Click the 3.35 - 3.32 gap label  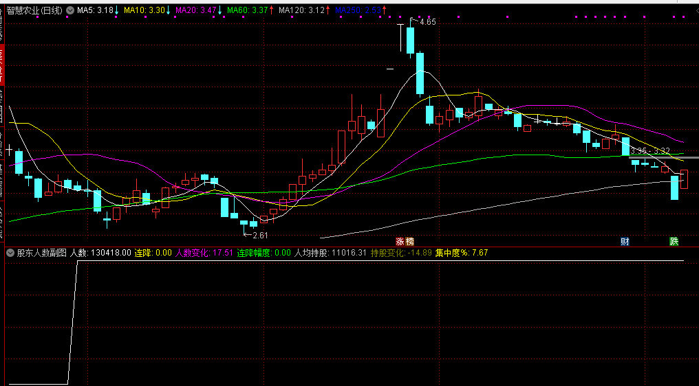tap(650, 151)
